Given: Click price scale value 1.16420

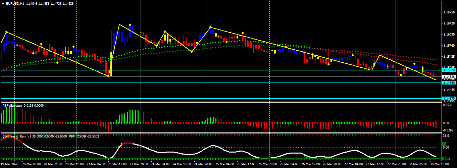Looking at the screenshot, I should pos(449,23).
